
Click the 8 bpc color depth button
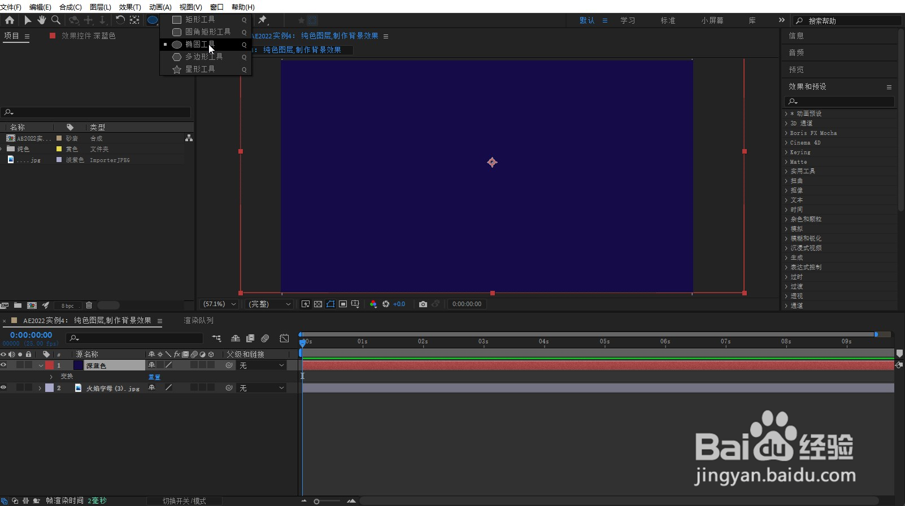(x=68, y=306)
